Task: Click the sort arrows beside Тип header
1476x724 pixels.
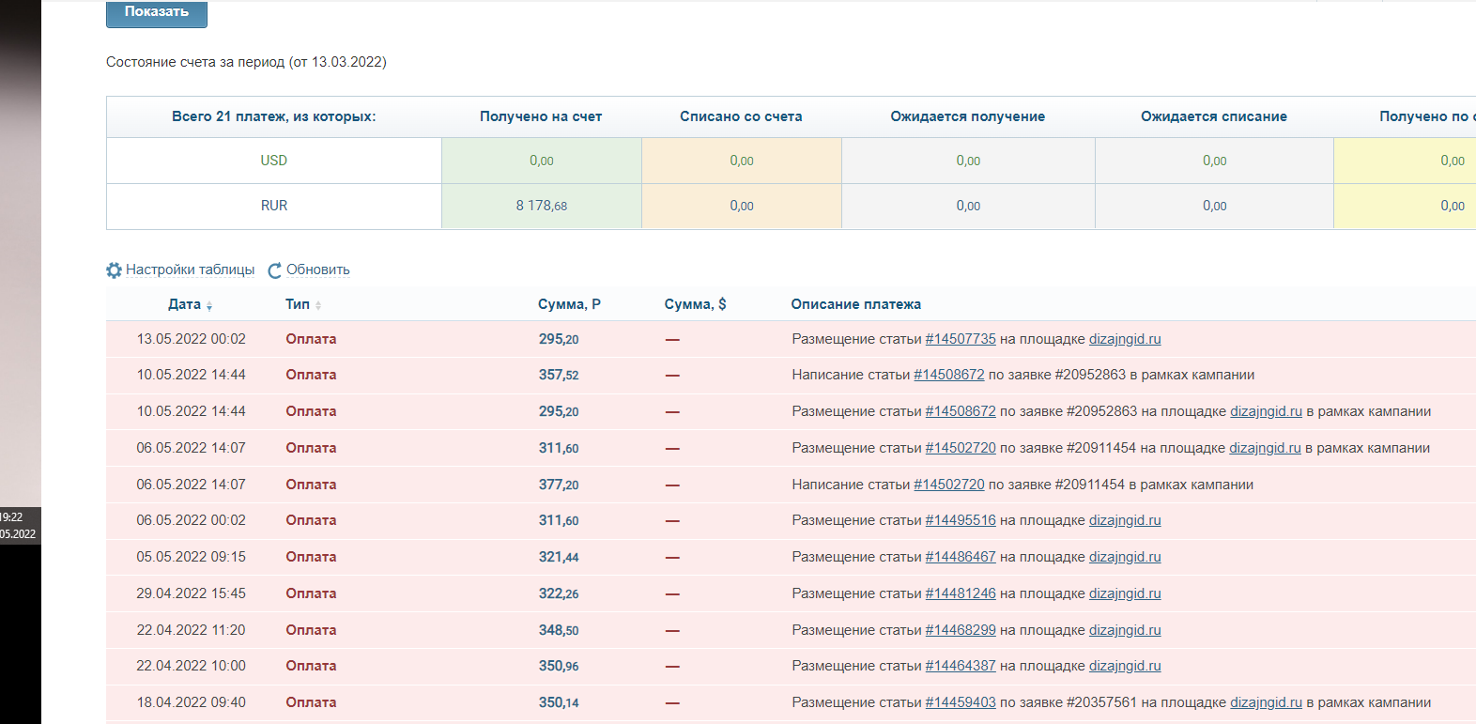Action: (318, 305)
